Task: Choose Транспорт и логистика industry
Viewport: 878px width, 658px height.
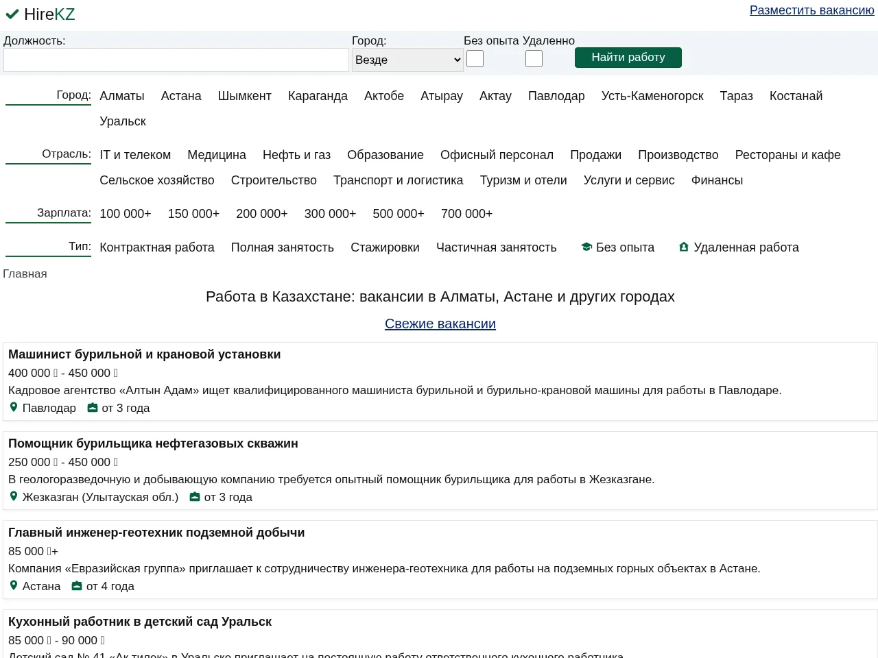Action: (x=399, y=180)
